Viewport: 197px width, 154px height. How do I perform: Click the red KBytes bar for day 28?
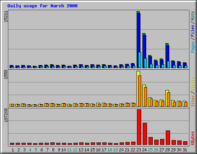(168, 137)
